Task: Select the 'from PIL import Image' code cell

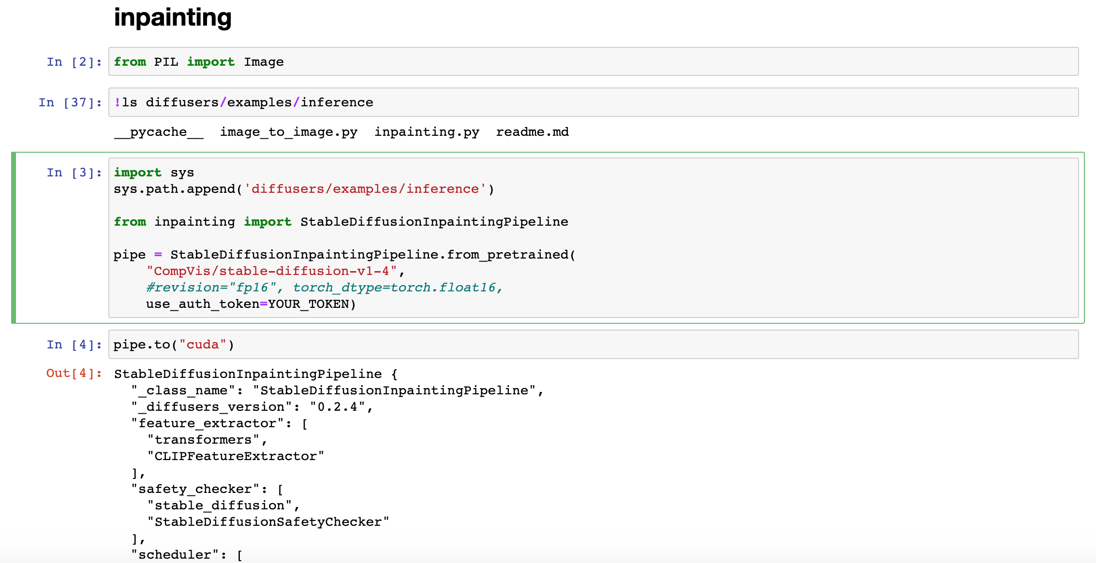Action: pos(593,61)
